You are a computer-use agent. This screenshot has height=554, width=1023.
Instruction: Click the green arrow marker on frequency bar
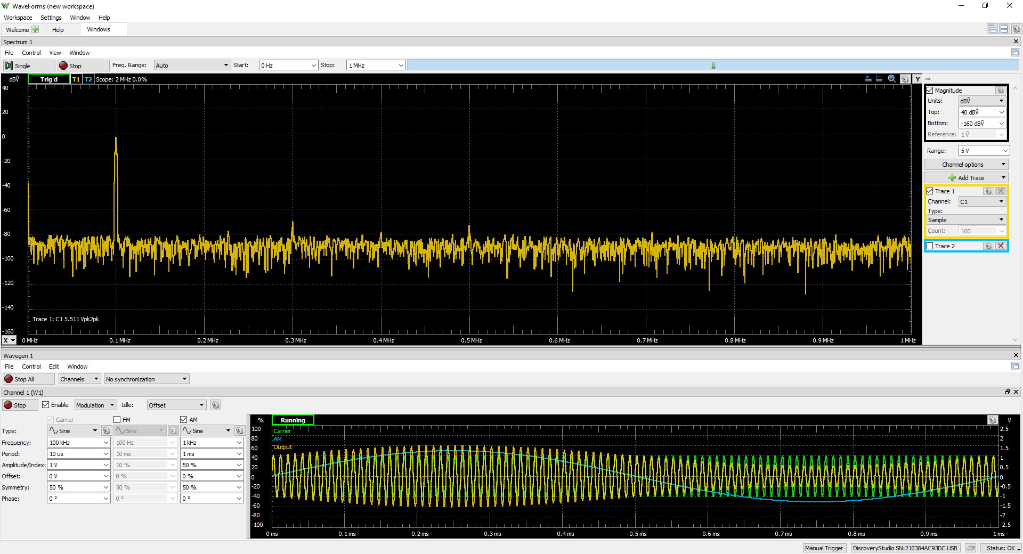[713, 66]
